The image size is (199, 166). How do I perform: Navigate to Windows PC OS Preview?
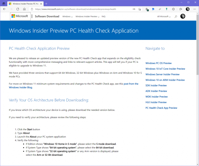158,63
